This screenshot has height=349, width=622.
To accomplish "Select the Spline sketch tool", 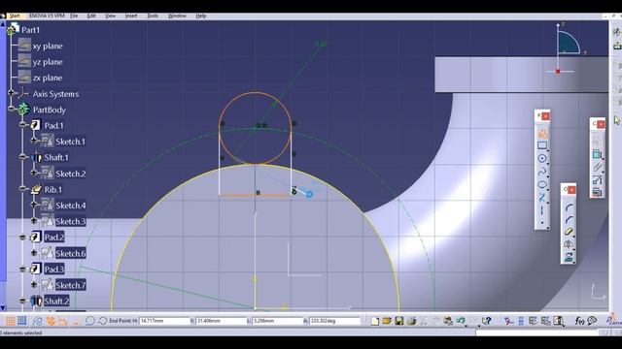I will [x=542, y=172].
